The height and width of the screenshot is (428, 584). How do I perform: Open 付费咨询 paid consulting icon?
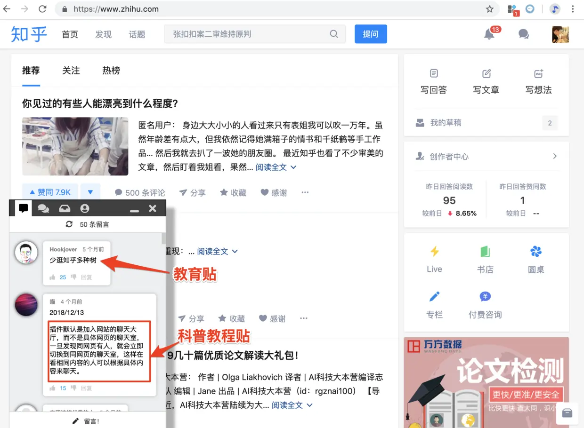click(x=485, y=297)
